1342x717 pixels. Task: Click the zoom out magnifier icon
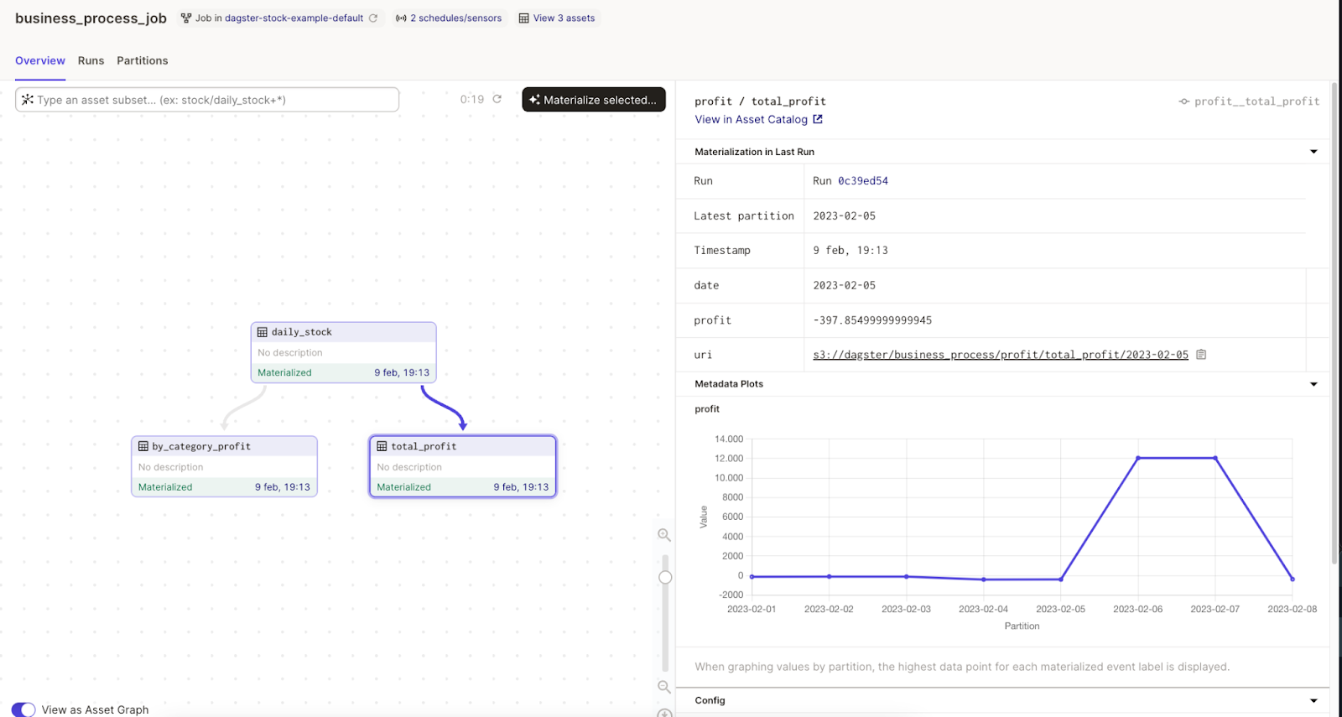664,687
